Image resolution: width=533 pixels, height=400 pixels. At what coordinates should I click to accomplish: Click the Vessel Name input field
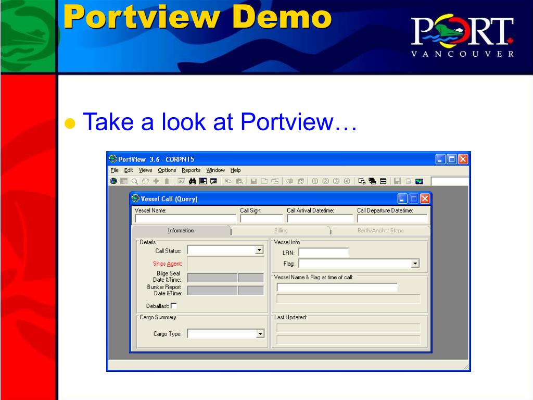point(186,219)
